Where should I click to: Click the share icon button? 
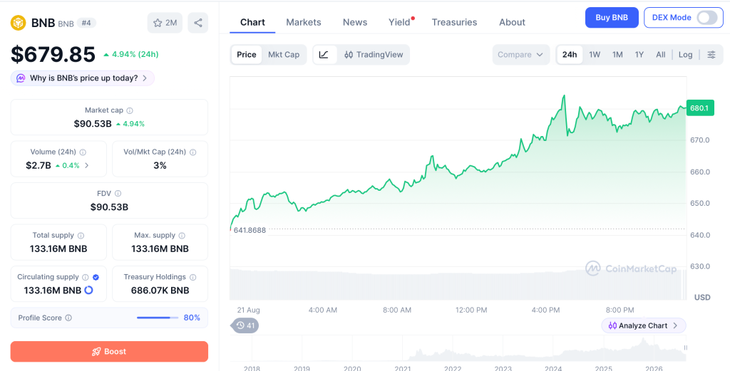coord(198,23)
